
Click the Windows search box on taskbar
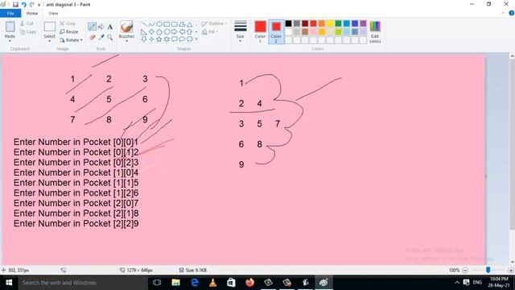83,283
